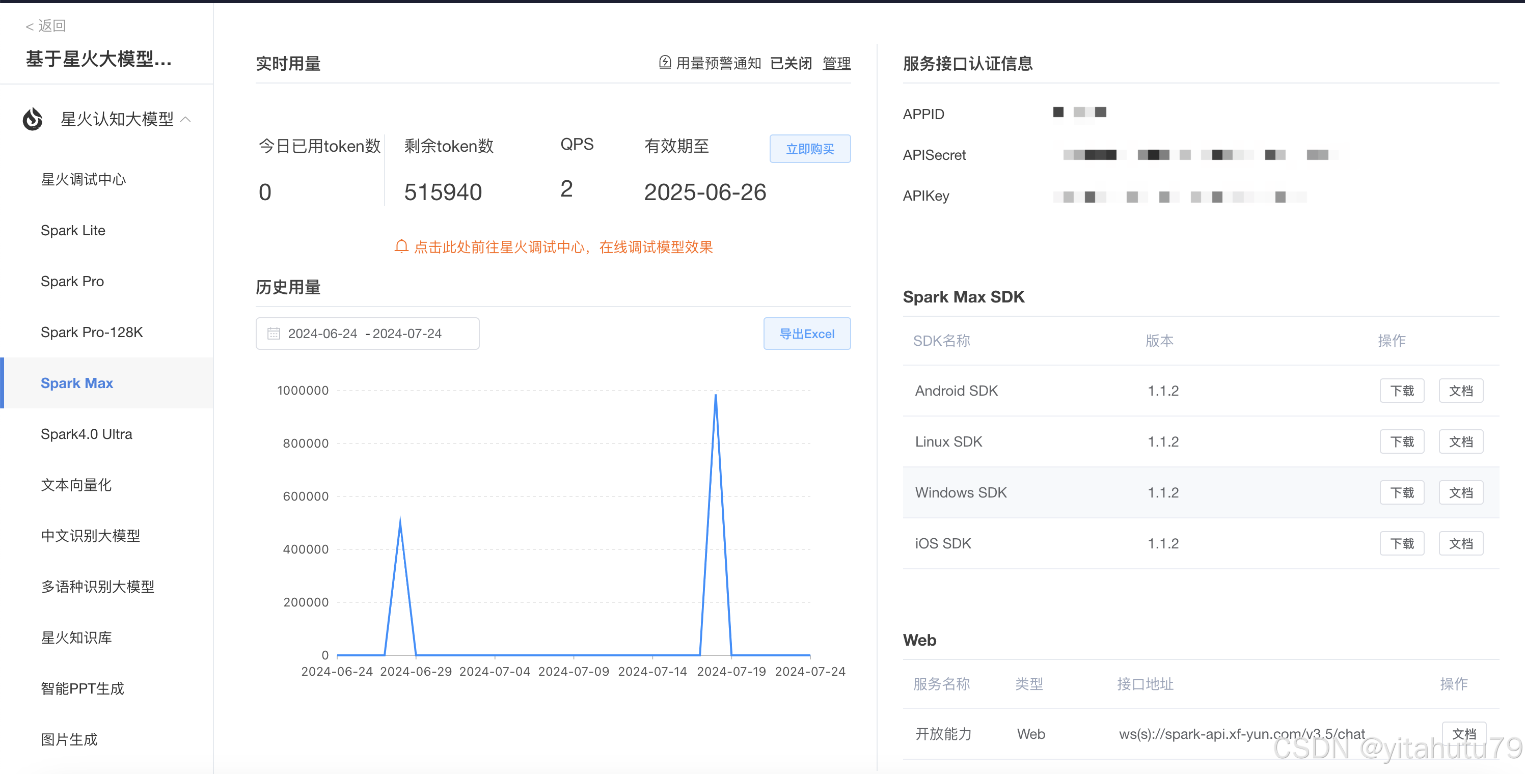Image resolution: width=1525 pixels, height=774 pixels.
Task: Open the iOS SDK 文档
Action: pyautogui.click(x=1460, y=543)
